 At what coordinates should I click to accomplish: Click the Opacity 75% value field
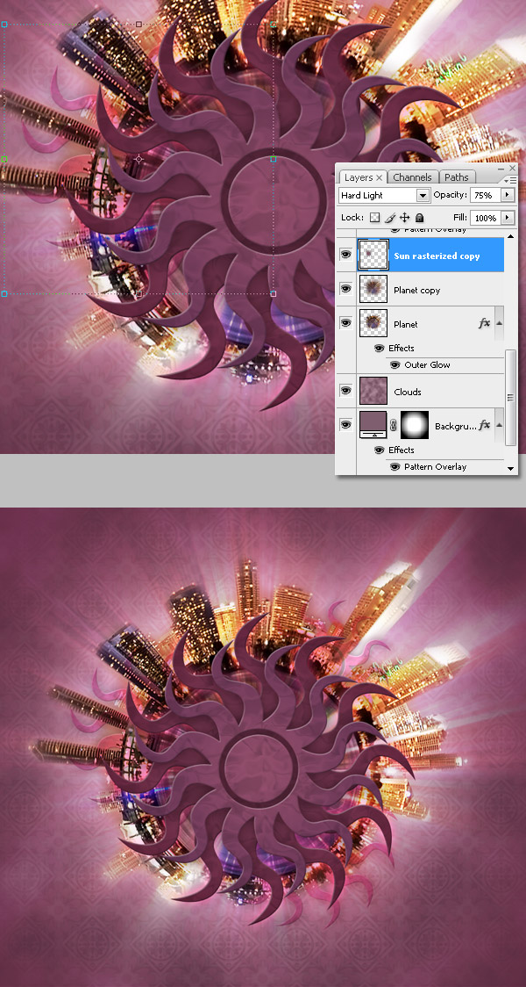485,195
